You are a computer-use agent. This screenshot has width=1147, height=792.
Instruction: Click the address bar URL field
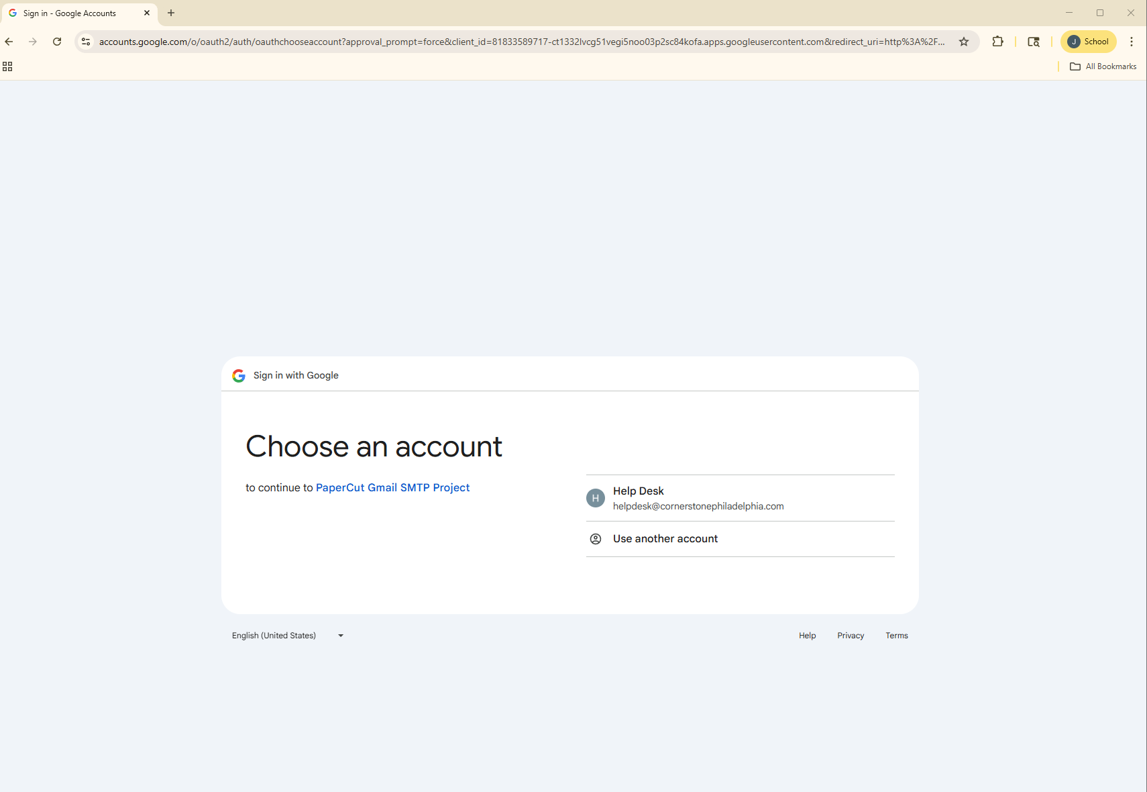[522, 42]
